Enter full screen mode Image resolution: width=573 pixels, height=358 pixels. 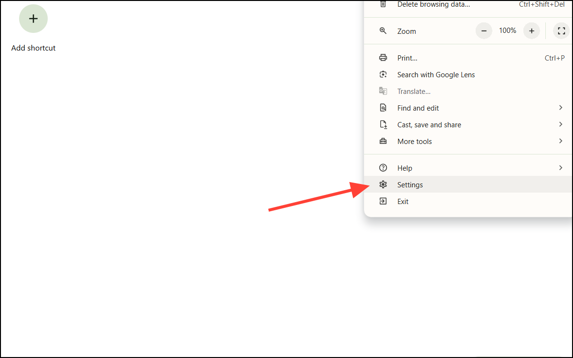(562, 31)
